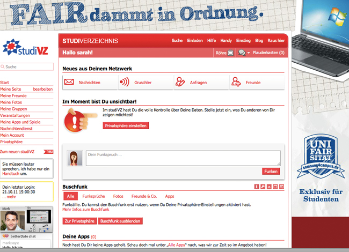Open the Plauderkasten dropdown arrow

coord(249,53)
